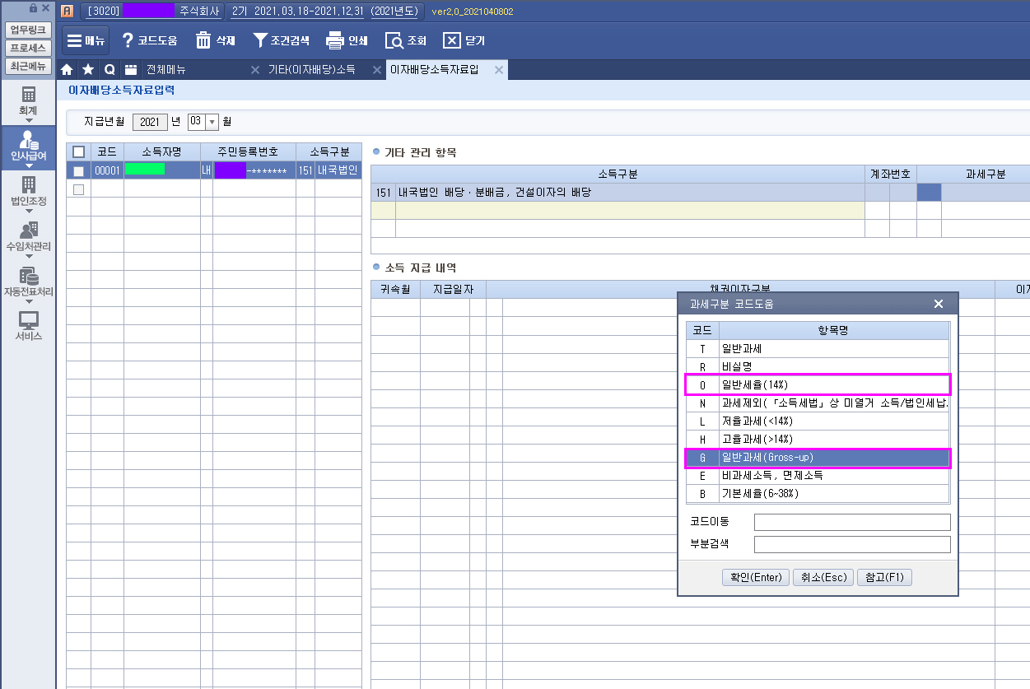Select code O 일반세율(14%) row

coord(818,385)
